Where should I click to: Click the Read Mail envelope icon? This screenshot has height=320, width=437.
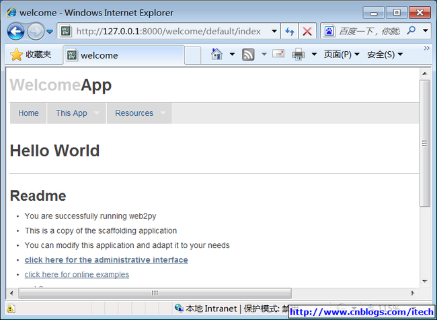point(278,53)
